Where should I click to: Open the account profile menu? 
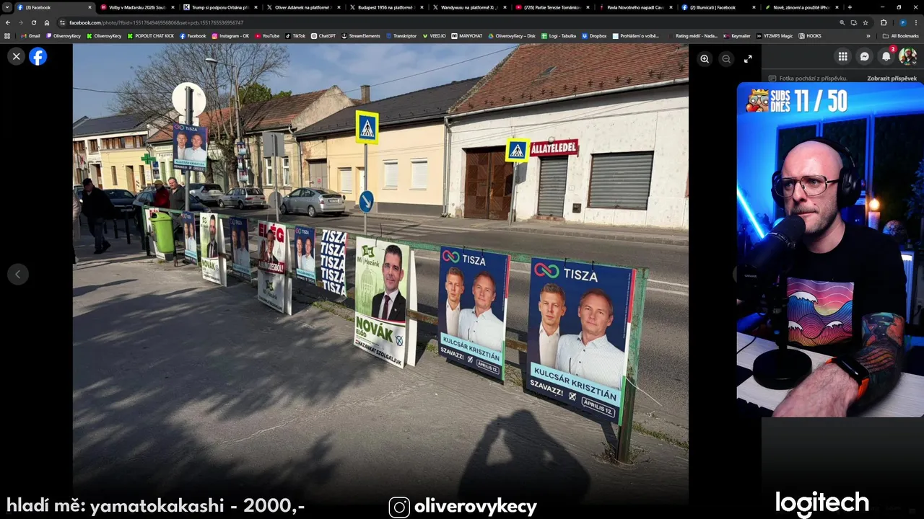[x=907, y=56]
